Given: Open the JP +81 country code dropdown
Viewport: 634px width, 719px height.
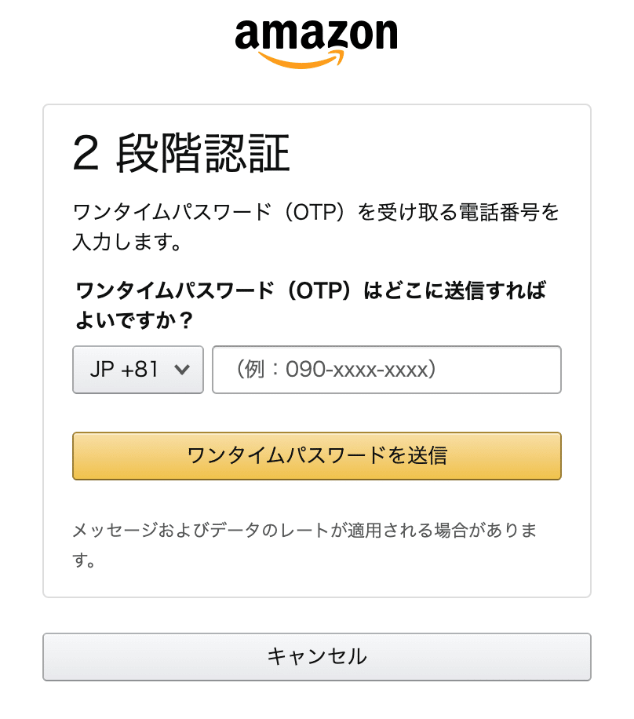Looking at the screenshot, I should tap(138, 370).
